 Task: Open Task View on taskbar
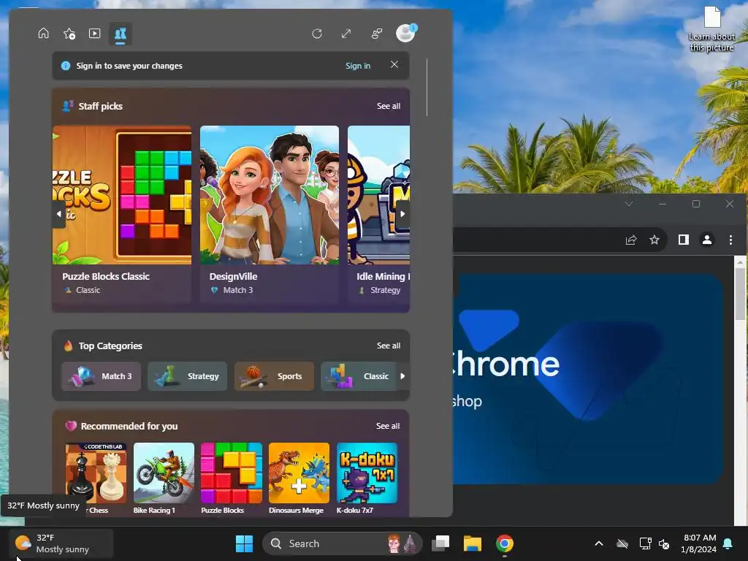point(440,543)
